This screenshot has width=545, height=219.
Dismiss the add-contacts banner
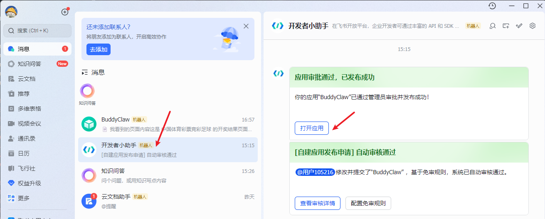[246, 26]
